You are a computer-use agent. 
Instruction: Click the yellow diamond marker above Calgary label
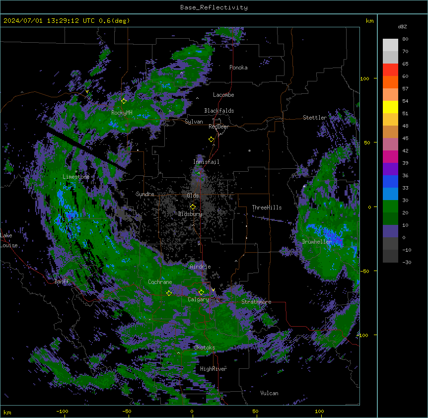[x=201, y=292]
